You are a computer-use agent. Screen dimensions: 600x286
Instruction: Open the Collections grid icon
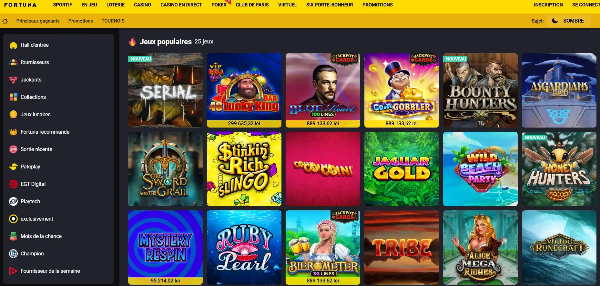pos(13,97)
